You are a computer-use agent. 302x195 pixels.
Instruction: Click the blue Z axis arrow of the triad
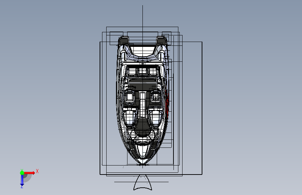click(22, 180)
